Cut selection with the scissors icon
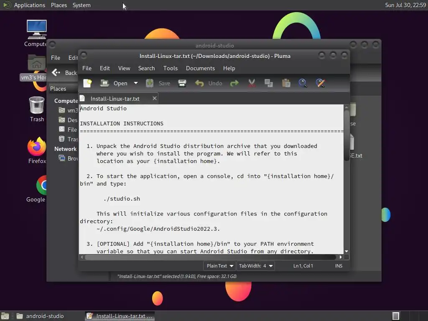 click(x=252, y=83)
